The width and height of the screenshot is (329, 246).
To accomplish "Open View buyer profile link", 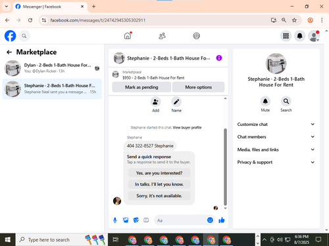I will click(187, 127).
